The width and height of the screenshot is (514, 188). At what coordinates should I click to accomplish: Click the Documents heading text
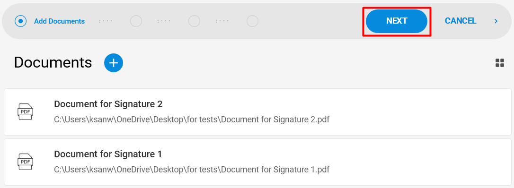(53, 62)
